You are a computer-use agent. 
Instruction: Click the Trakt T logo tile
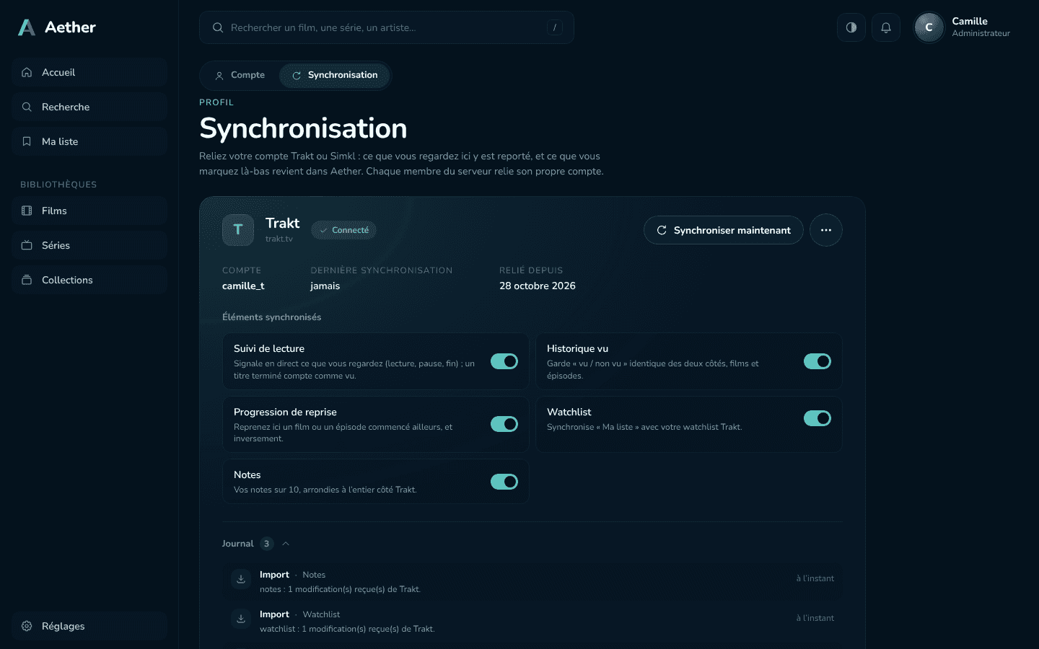pyautogui.click(x=238, y=230)
